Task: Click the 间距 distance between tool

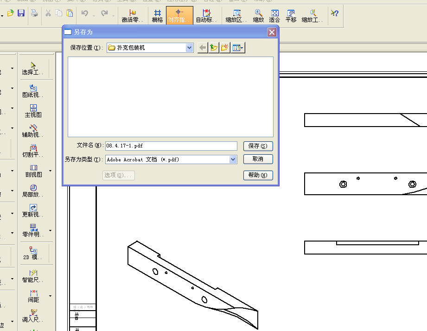Action: (x=33, y=296)
